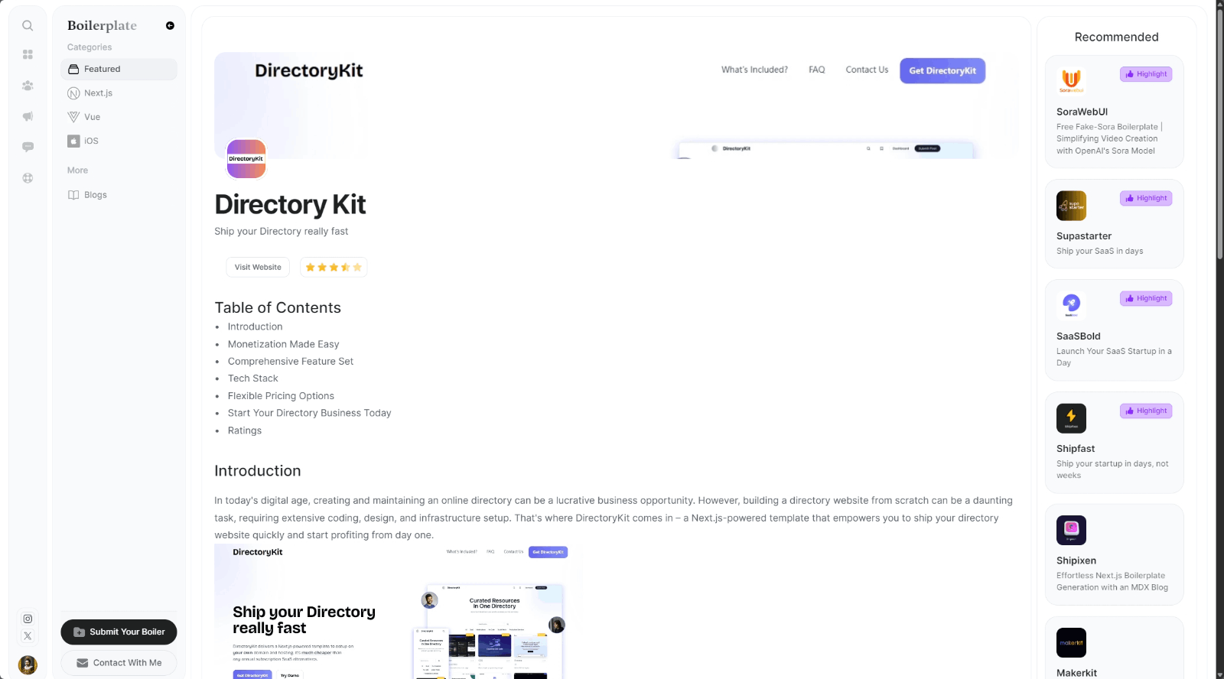1224x679 pixels.
Task: Click the Contact With Me button
Action: pos(119,663)
